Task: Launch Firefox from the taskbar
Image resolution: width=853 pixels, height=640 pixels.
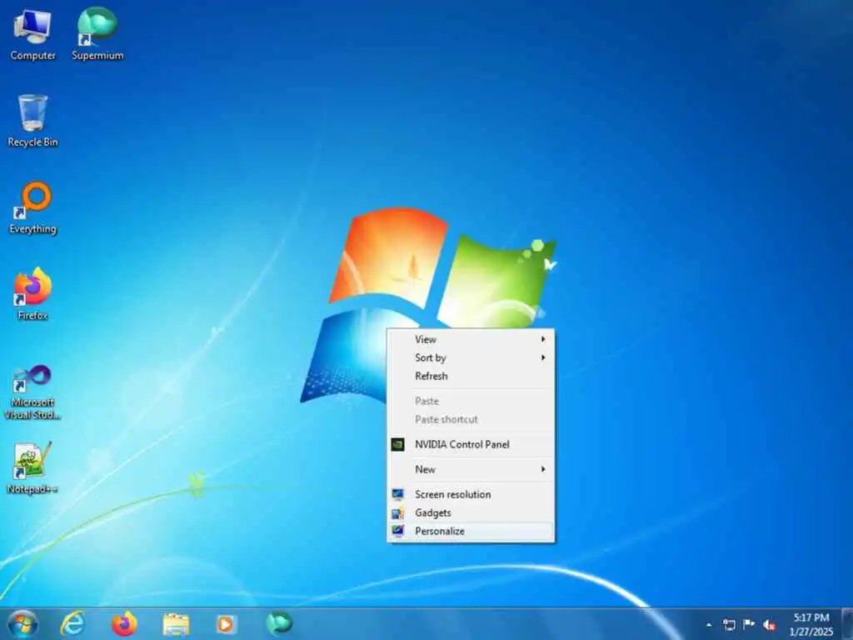Action: pos(124,623)
